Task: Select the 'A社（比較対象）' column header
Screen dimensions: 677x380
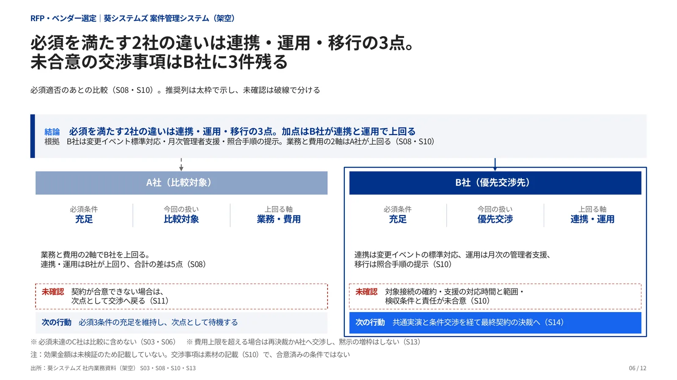Action: point(182,183)
